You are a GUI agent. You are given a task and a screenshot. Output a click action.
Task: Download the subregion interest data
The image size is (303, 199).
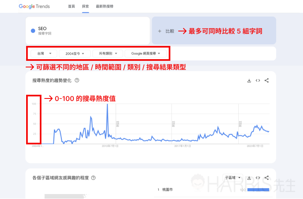point(249,178)
